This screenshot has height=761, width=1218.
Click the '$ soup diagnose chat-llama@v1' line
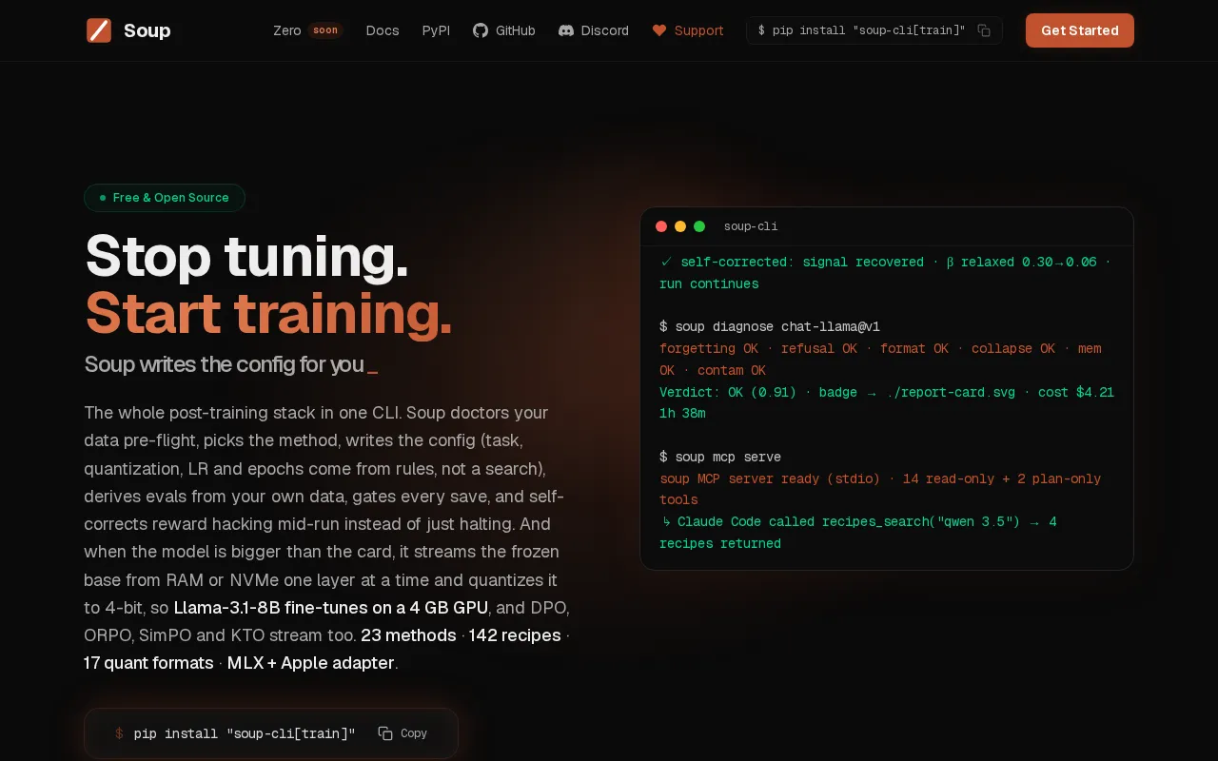click(770, 326)
